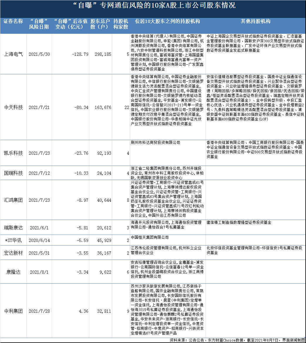Select the 宏达新材 company name cell
Screen dimensions: 306x343
13,253
